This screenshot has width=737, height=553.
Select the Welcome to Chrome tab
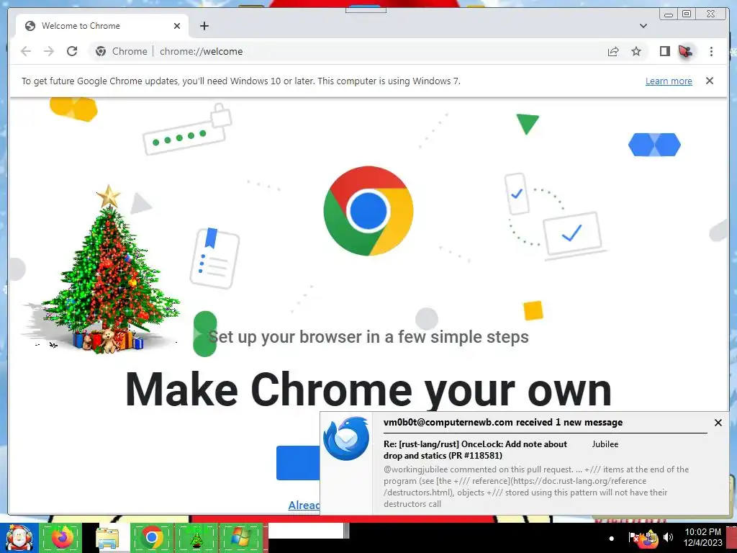[x=102, y=26]
